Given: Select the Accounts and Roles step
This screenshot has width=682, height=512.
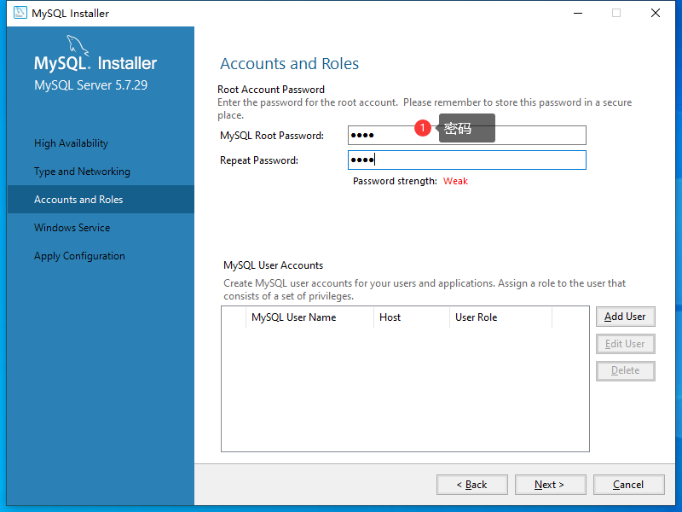Looking at the screenshot, I should click(x=101, y=200).
